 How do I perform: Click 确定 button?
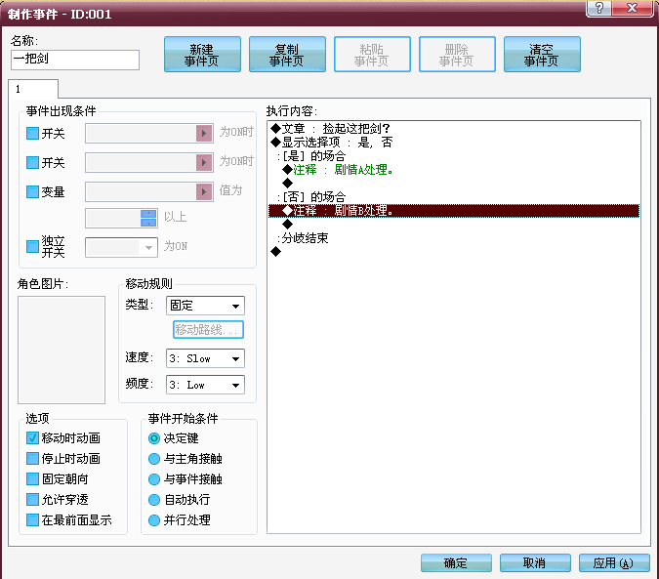(456, 563)
